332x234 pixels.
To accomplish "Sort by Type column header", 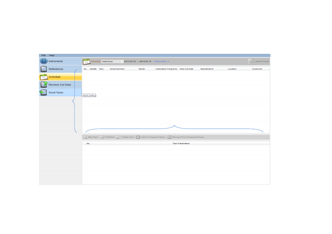I will click(101, 69).
